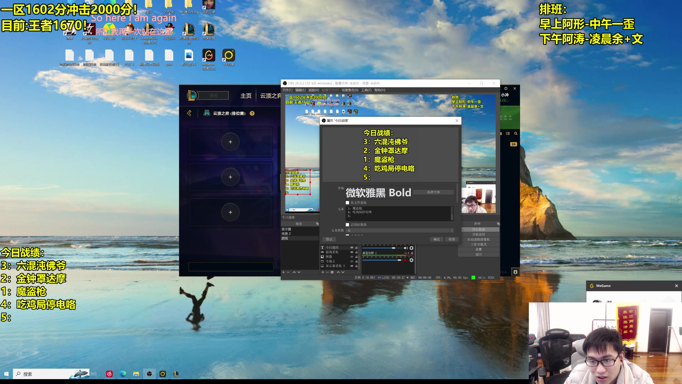Screen dimensions: 682x384
Task: Open source properties gear in sources toolbar
Action: point(332,272)
